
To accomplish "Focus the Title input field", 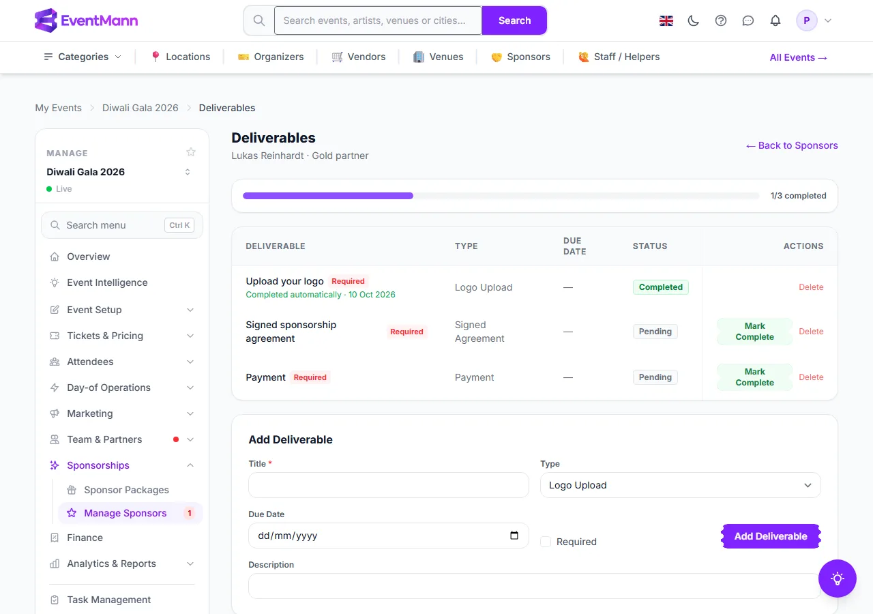I will click(389, 485).
